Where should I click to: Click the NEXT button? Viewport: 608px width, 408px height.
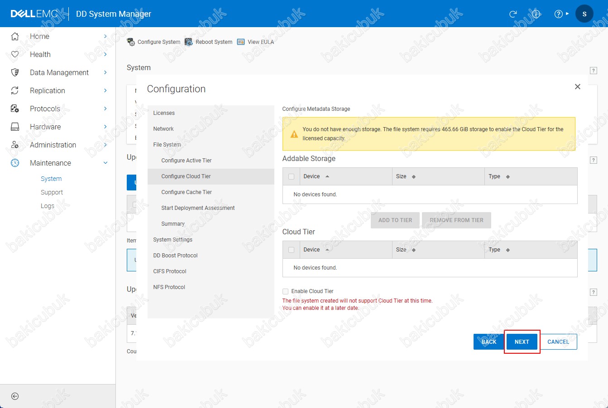[x=522, y=342]
